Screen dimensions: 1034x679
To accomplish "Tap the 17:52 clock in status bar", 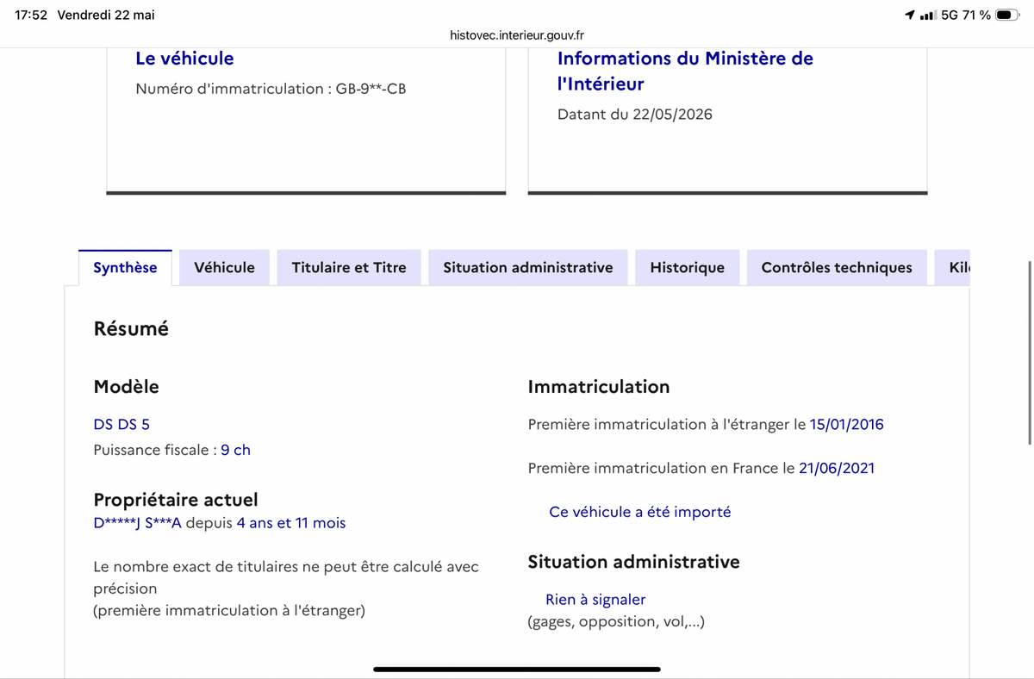I will pyautogui.click(x=31, y=16).
